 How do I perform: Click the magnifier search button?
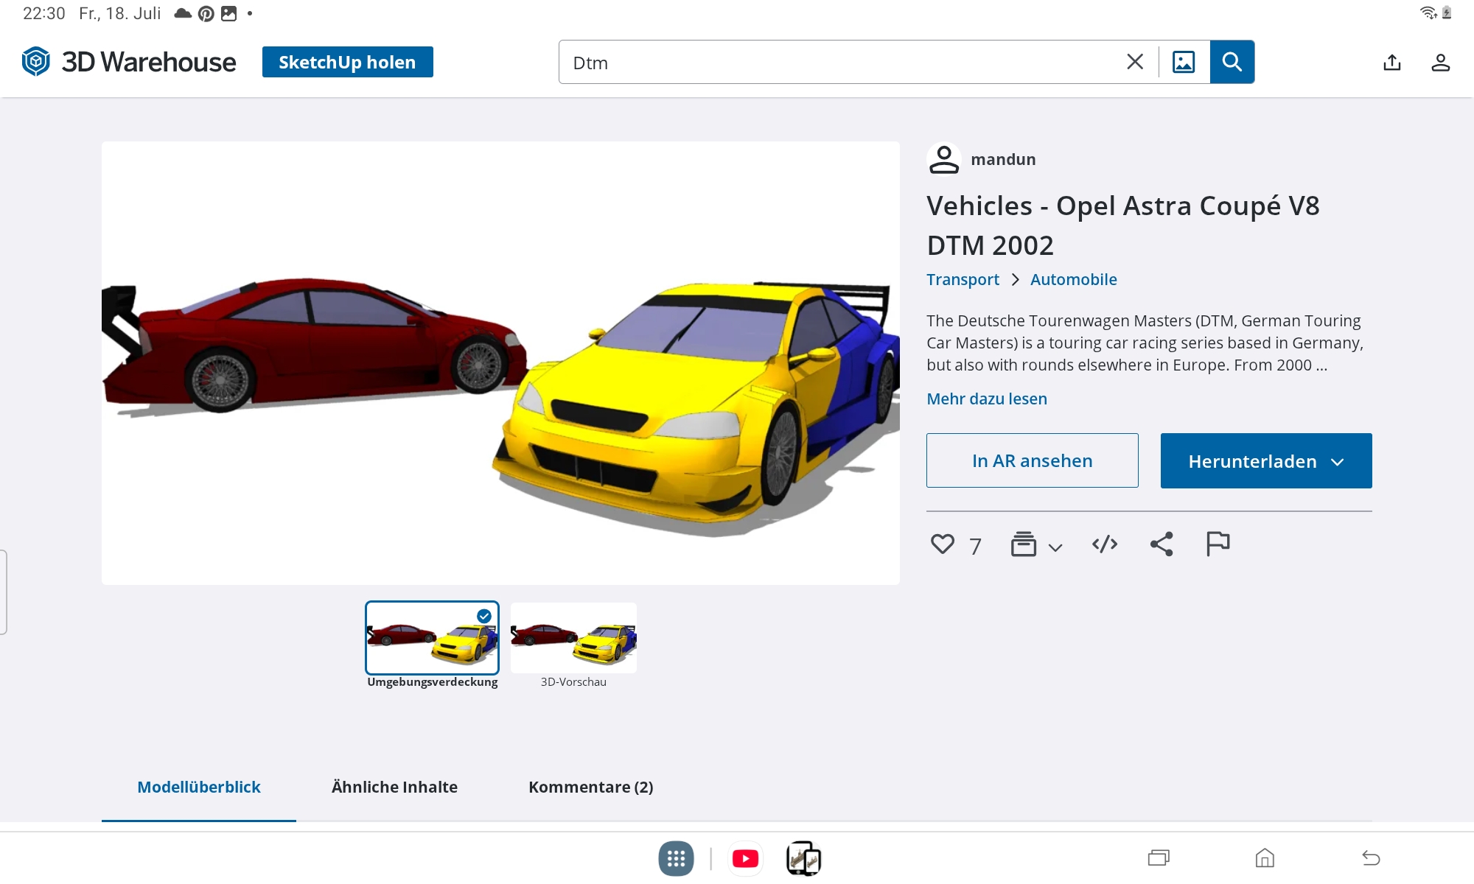[1232, 62]
